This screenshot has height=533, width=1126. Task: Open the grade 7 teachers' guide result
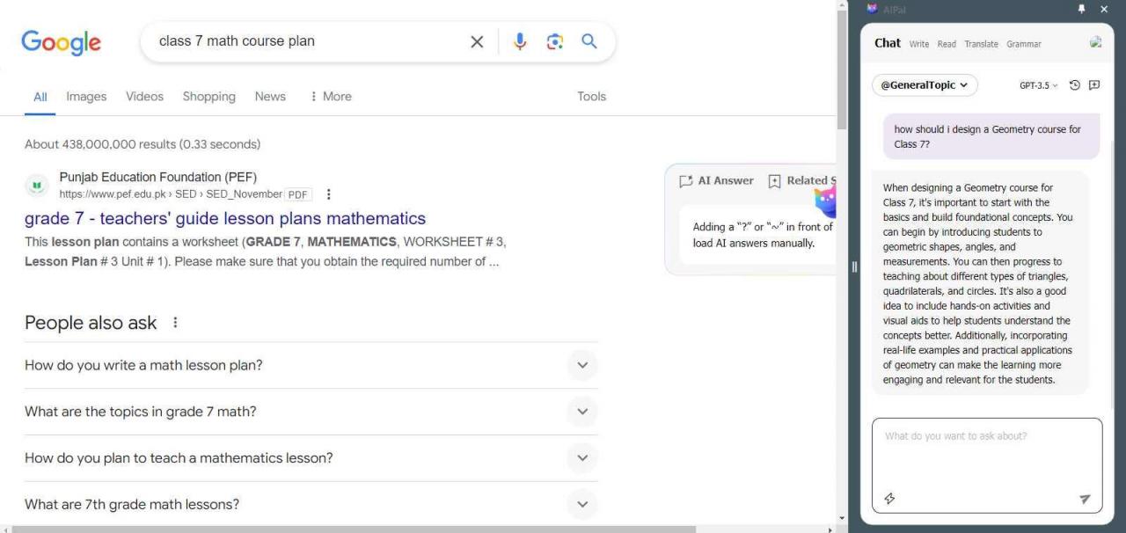pyautogui.click(x=225, y=218)
